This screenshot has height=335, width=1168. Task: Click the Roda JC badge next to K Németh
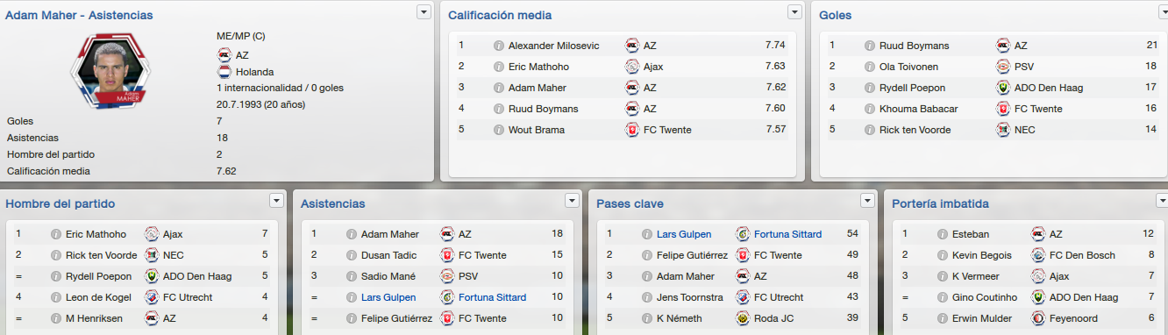743,318
